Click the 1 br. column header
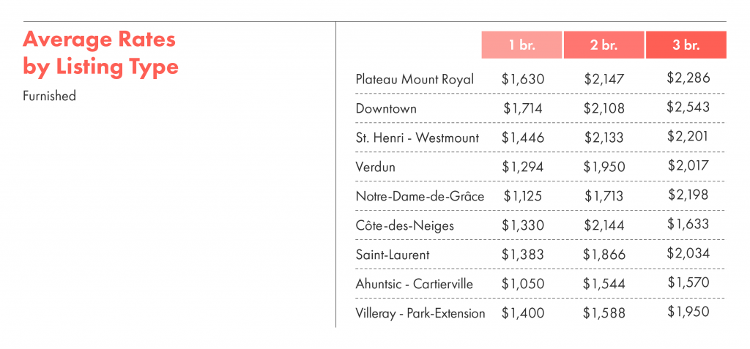 (521, 45)
